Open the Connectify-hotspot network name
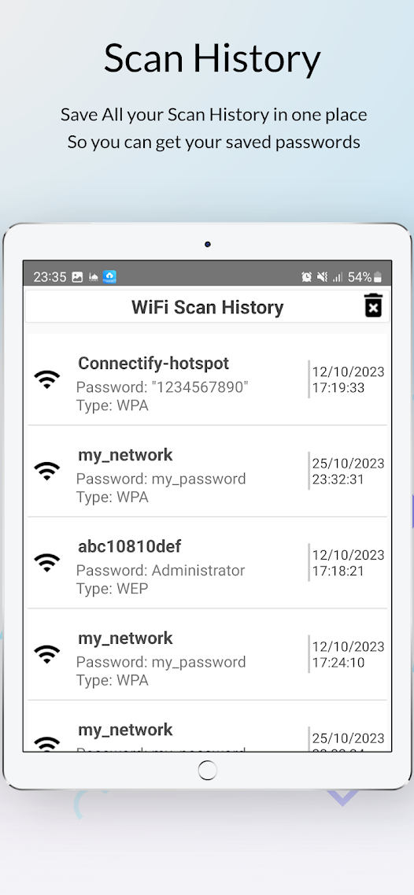The height and width of the screenshot is (895, 414). (153, 363)
